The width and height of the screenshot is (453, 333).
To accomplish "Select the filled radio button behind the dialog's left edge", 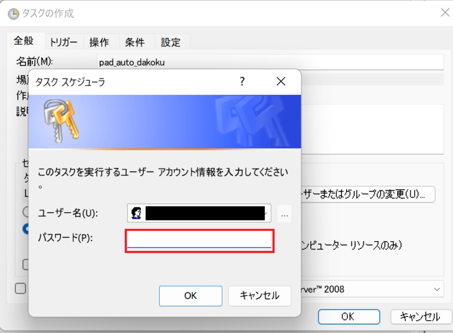I will tap(27, 229).
